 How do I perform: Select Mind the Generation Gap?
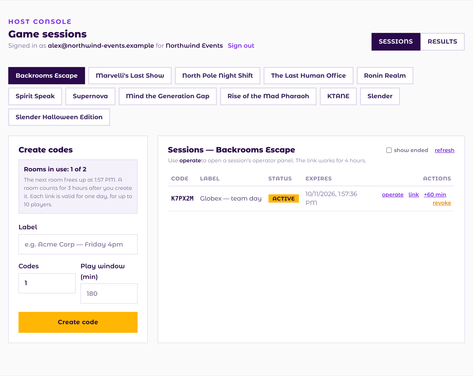168,96
